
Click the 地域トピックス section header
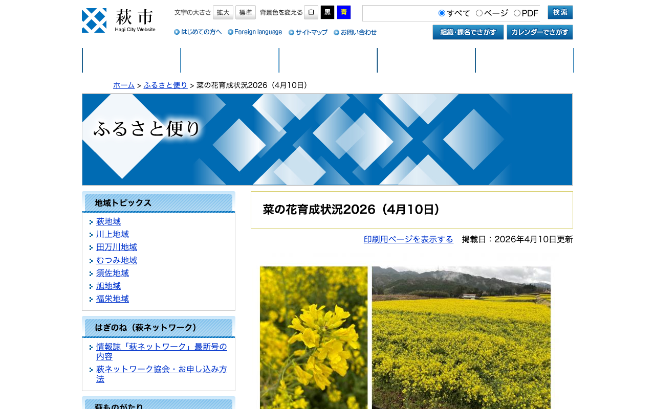pos(159,203)
